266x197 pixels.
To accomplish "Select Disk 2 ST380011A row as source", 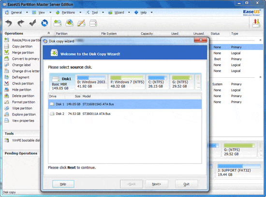I will click(x=125, y=113).
